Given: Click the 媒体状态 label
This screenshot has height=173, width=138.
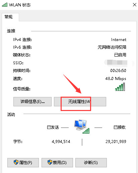Looking at the screenshot, I should pos(21,55).
